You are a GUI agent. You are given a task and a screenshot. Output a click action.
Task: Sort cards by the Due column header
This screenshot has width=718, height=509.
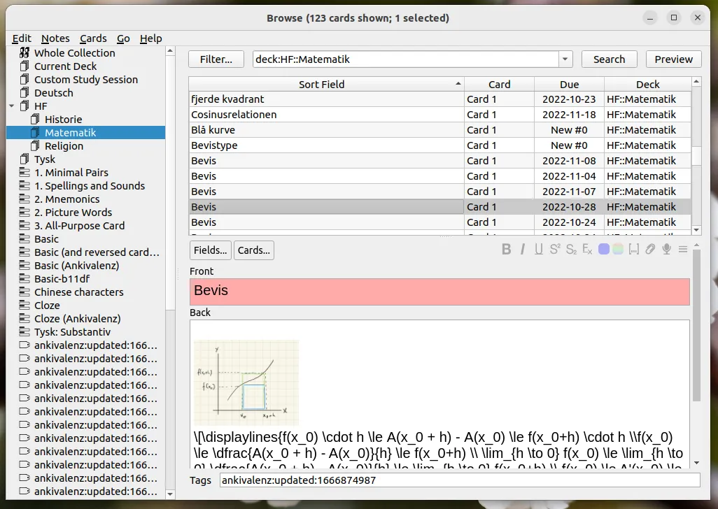coord(569,84)
